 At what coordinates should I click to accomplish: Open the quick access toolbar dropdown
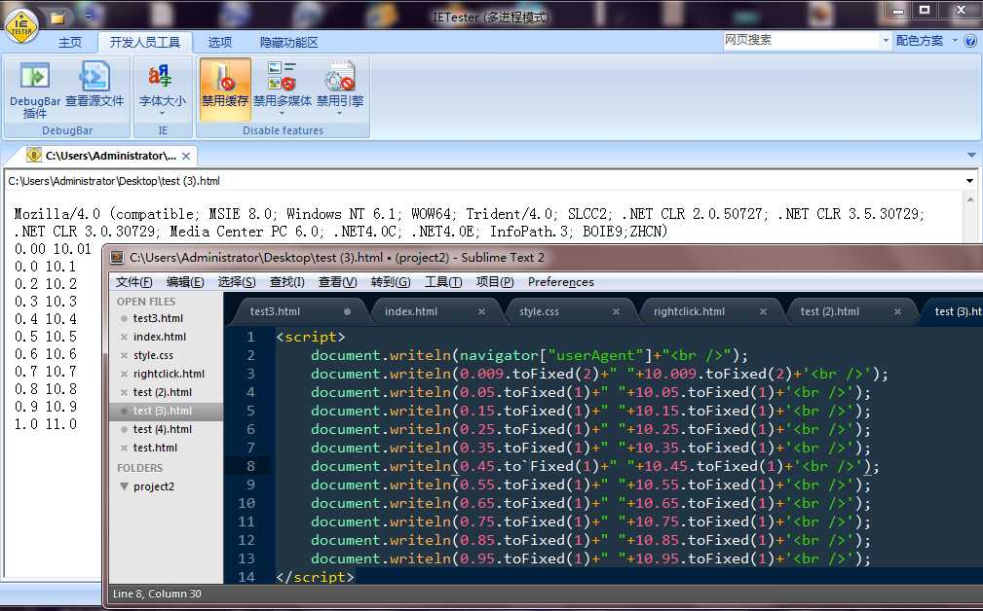pyautogui.click(x=88, y=17)
